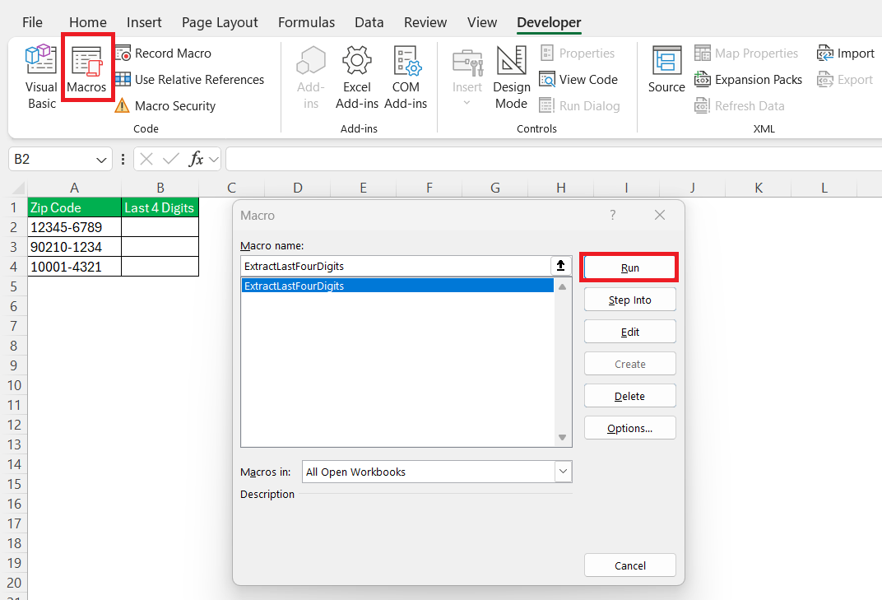Screen dimensions: 882x600
Task: Switch to the Formulas tab
Action: point(306,22)
